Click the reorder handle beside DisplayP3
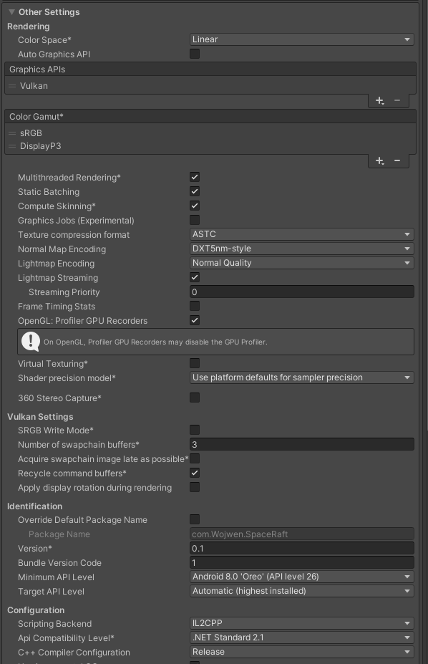 [x=11, y=145]
